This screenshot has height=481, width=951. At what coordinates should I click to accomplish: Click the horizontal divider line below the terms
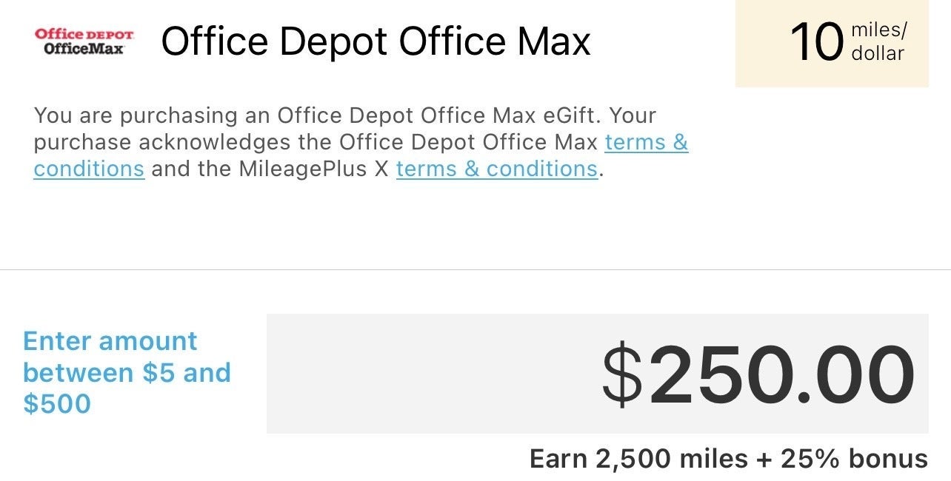(x=474, y=269)
